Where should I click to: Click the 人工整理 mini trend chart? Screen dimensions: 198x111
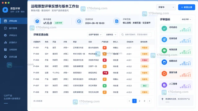point(185,86)
